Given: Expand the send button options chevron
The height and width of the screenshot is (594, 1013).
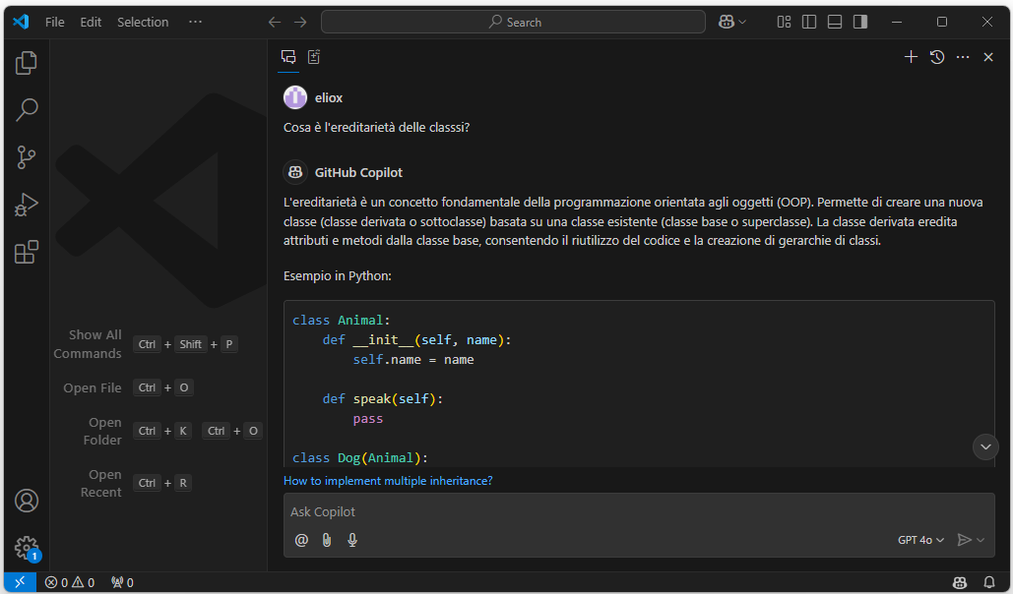Looking at the screenshot, I should coord(981,540).
